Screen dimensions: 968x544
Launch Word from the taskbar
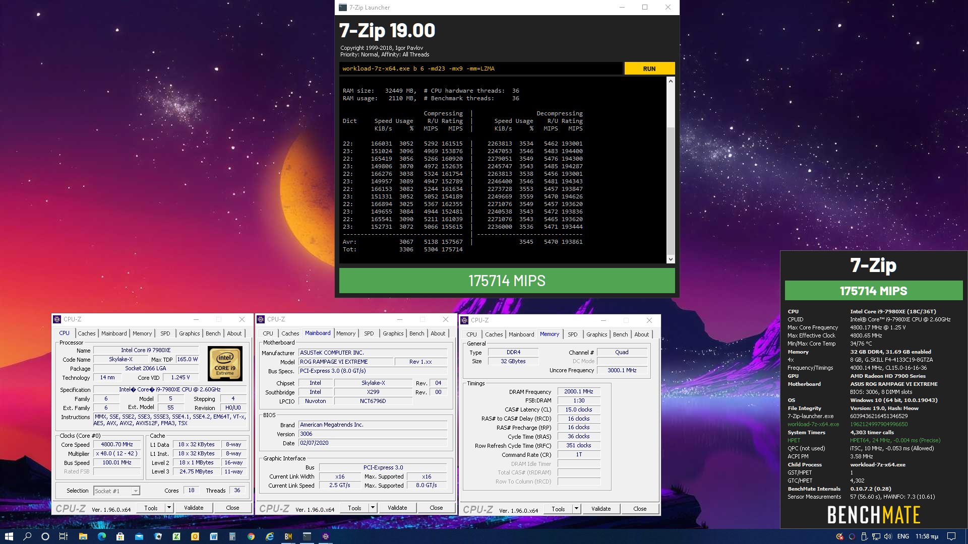tap(214, 536)
